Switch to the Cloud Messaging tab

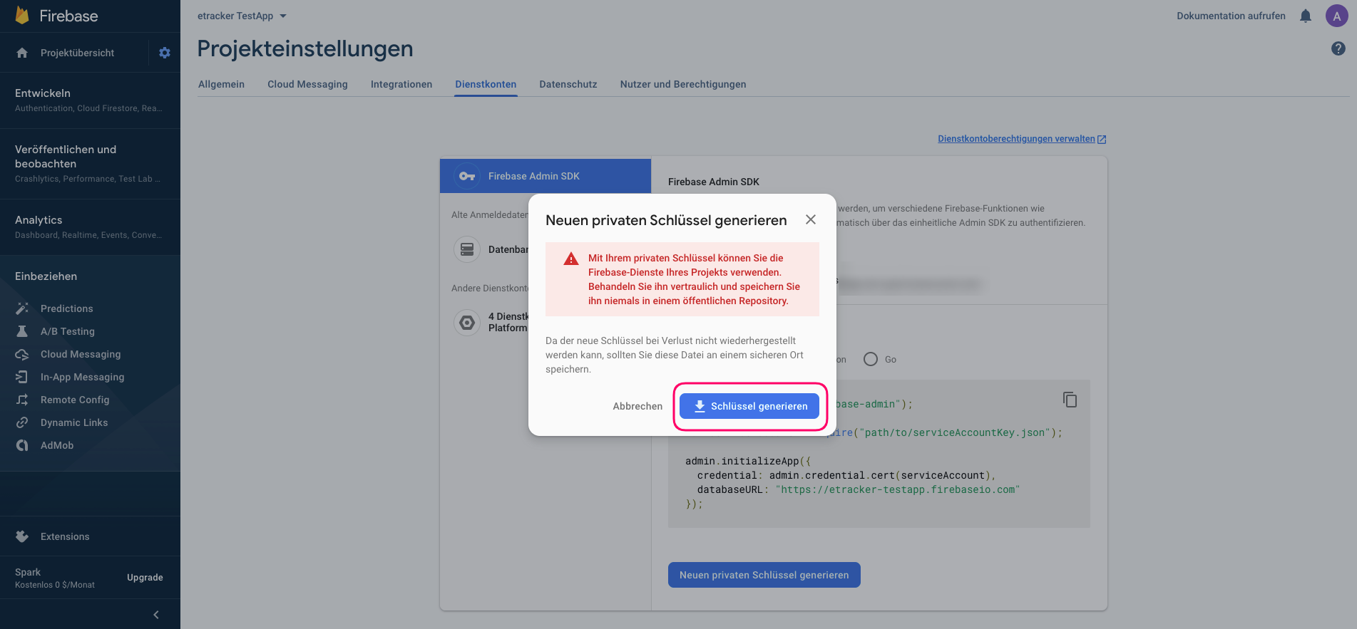[x=307, y=84]
